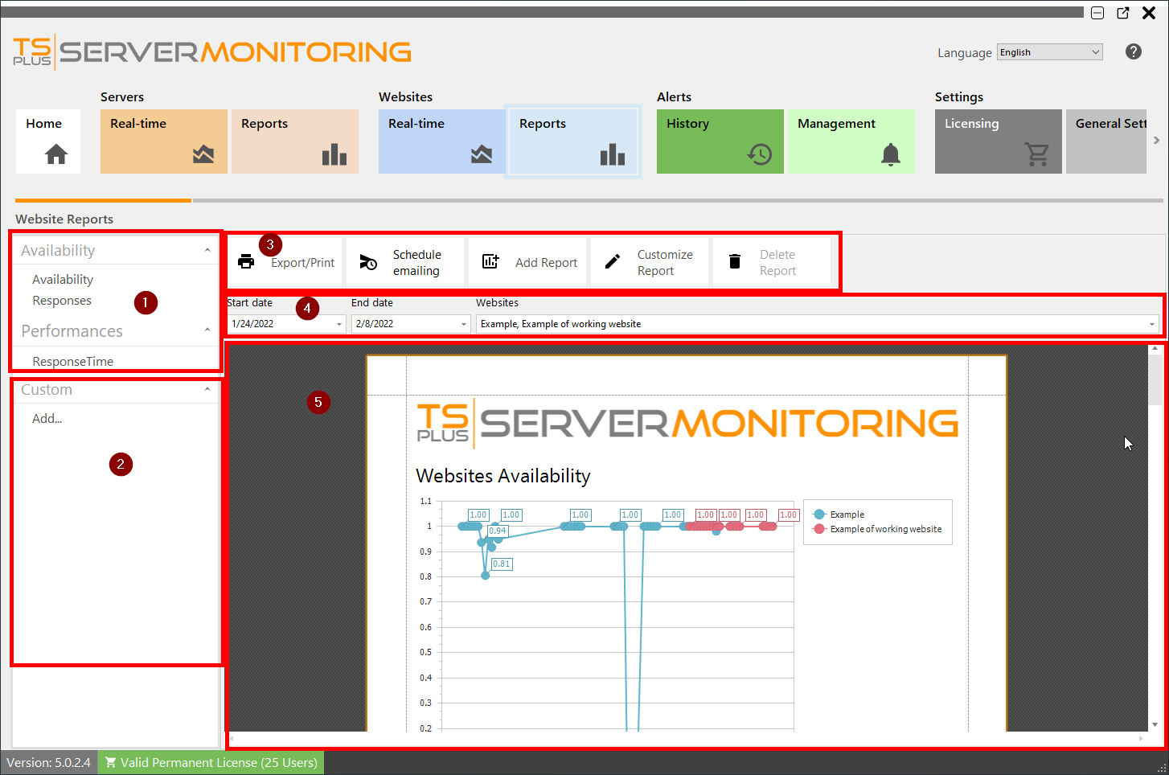The width and height of the screenshot is (1169, 775).
Task: Switch to Servers Reports view
Action: (x=295, y=141)
